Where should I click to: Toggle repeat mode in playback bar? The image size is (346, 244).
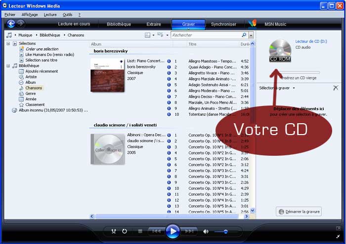[125, 231]
